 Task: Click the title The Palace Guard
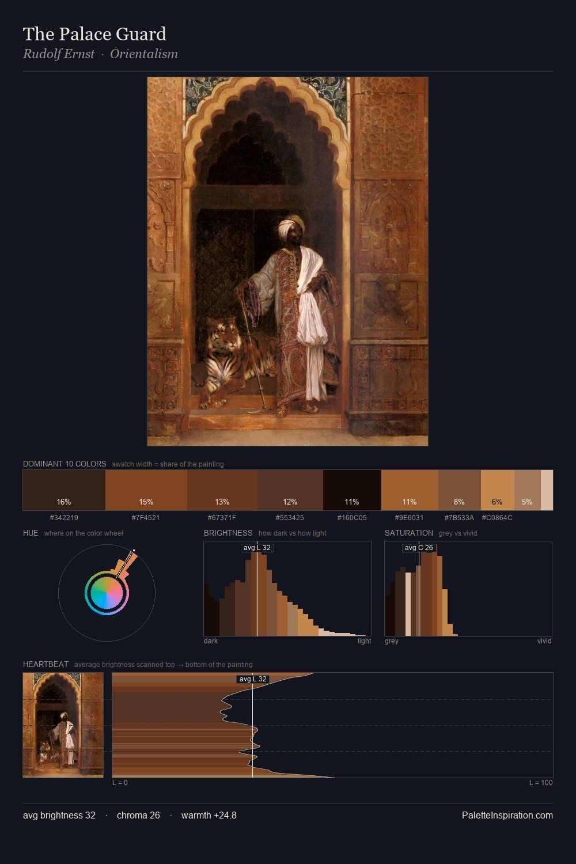coord(94,34)
